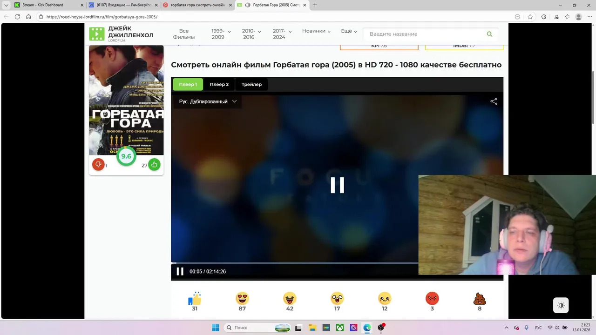
Task: Click the poop reaction emoji with 8
Action: pos(480,298)
